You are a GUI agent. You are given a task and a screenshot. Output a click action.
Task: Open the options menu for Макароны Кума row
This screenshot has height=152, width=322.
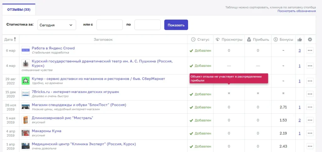pos(310,133)
